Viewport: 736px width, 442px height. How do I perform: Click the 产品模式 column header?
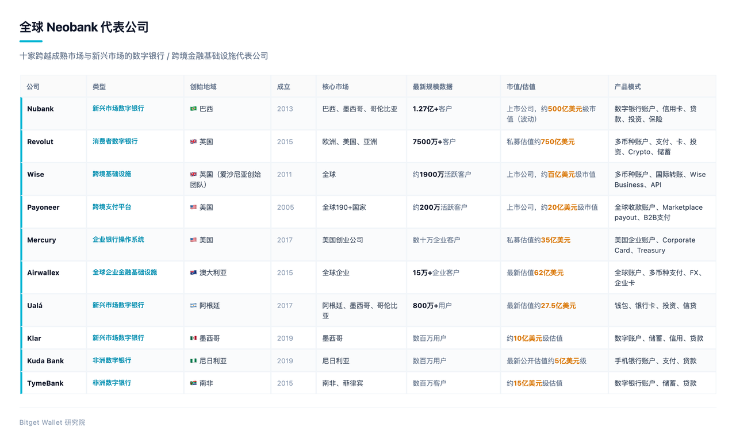coord(628,87)
